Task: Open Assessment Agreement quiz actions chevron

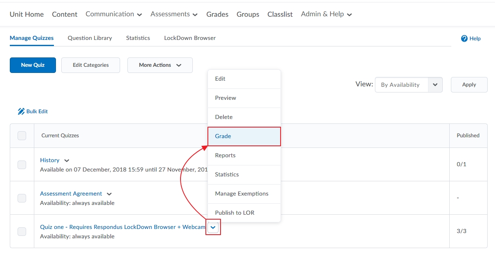Action: tap(109, 194)
